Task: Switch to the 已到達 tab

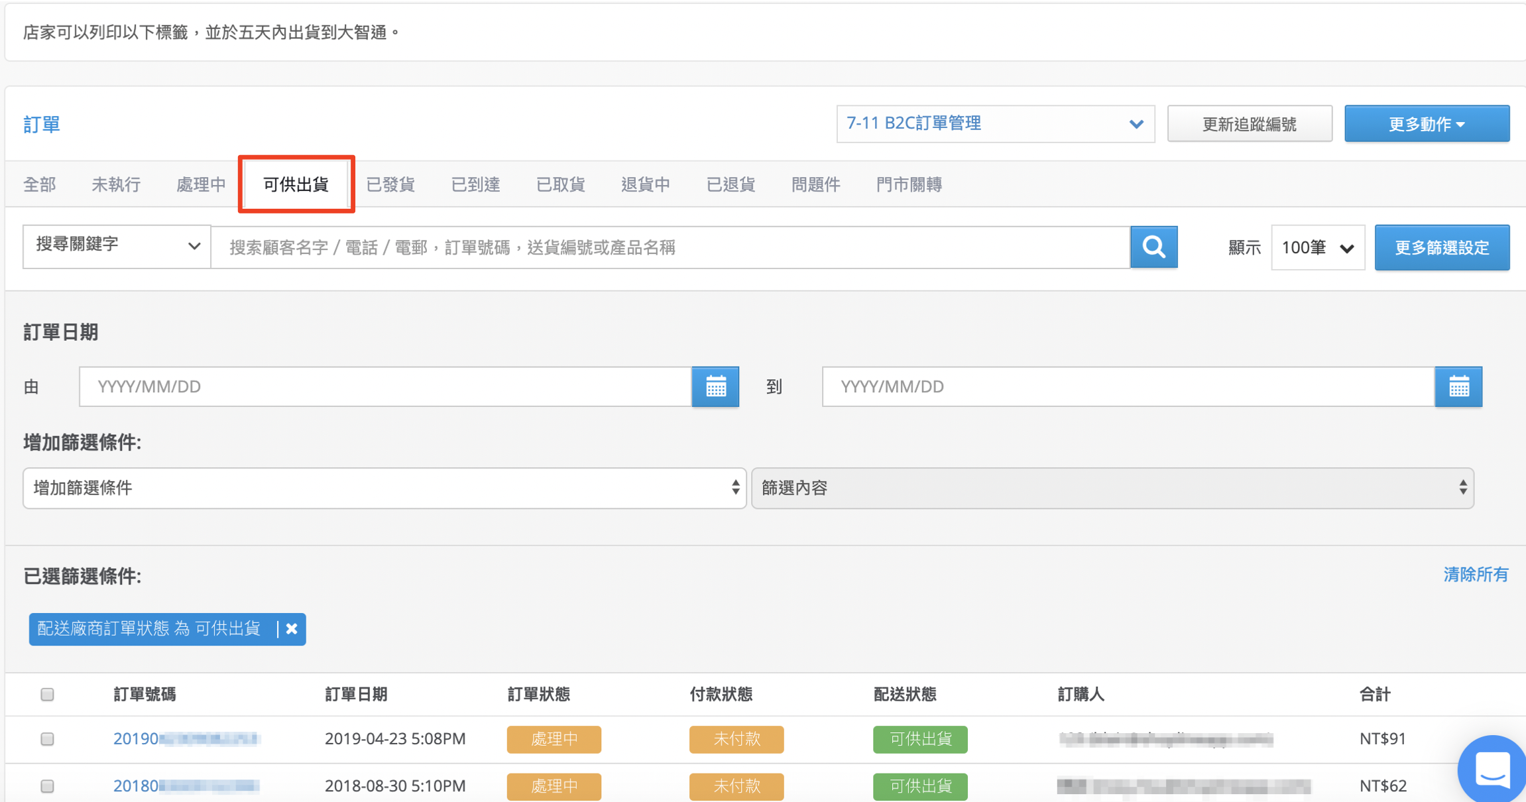Action: pos(475,184)
